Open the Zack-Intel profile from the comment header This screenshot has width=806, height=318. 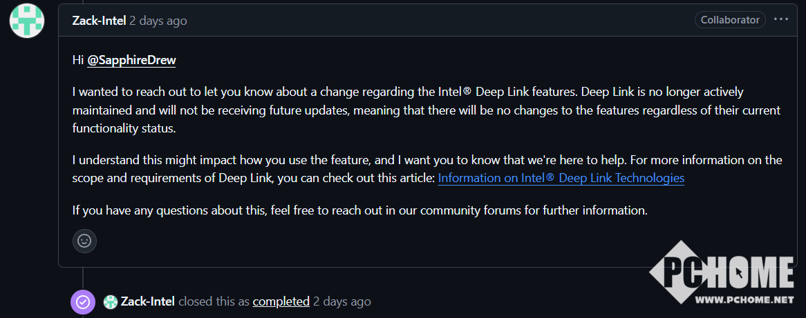100,21
